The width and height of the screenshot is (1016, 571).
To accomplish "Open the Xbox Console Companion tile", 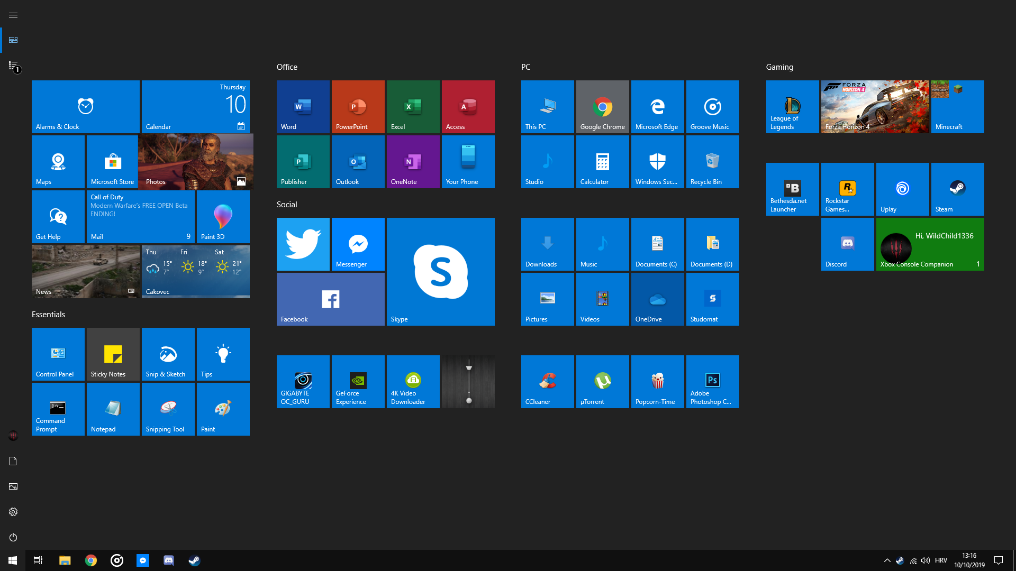I will click(x=930, y=244).
